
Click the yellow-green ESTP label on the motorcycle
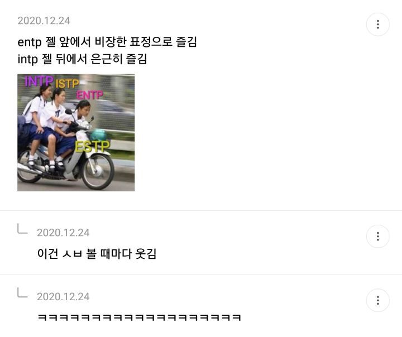point(92,147)
